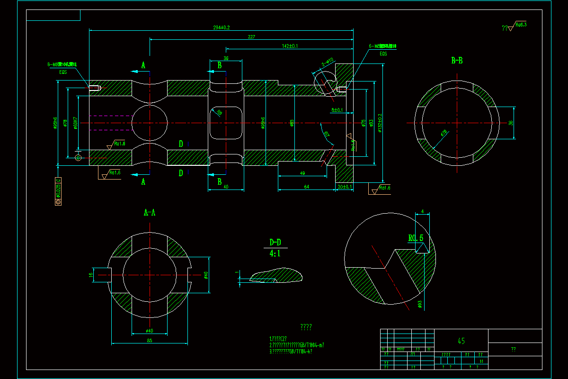Select the vertical ø40 dimension right of A-A
This screenshot has width=568, height=379.
coord(206,275)
